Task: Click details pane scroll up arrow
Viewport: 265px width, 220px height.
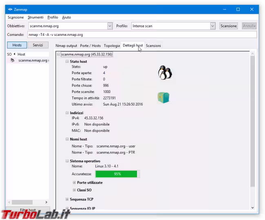Action: pos(252,54)
